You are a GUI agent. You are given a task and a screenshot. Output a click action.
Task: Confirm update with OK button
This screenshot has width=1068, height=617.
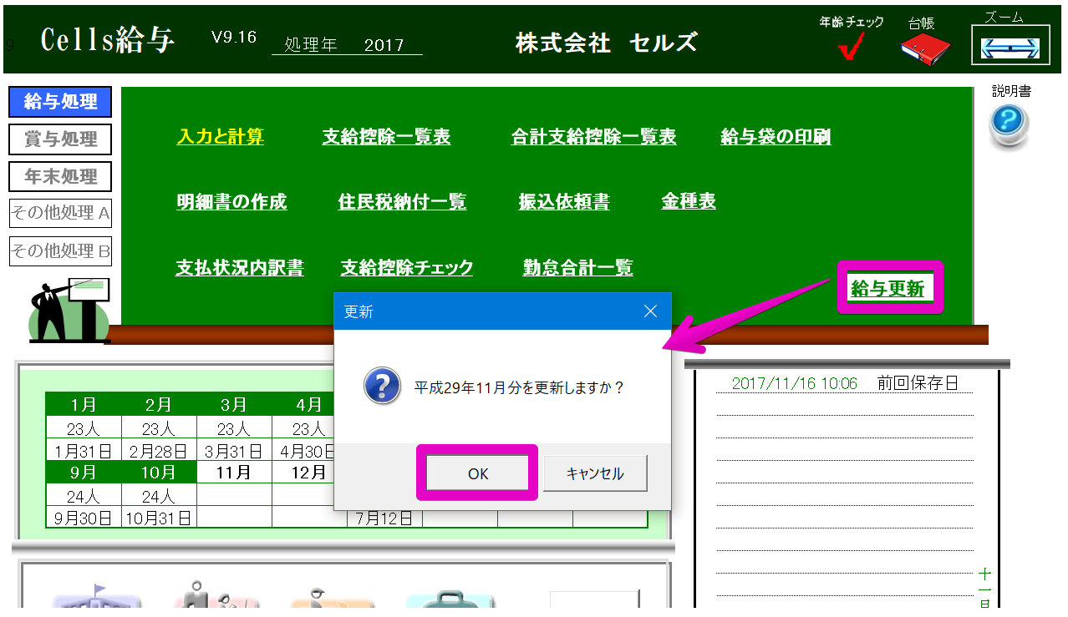(477, 473)
